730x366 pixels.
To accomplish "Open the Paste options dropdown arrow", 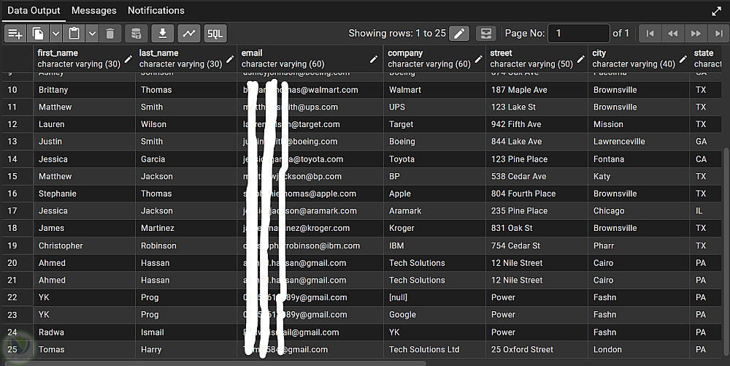I will [92, 34].
